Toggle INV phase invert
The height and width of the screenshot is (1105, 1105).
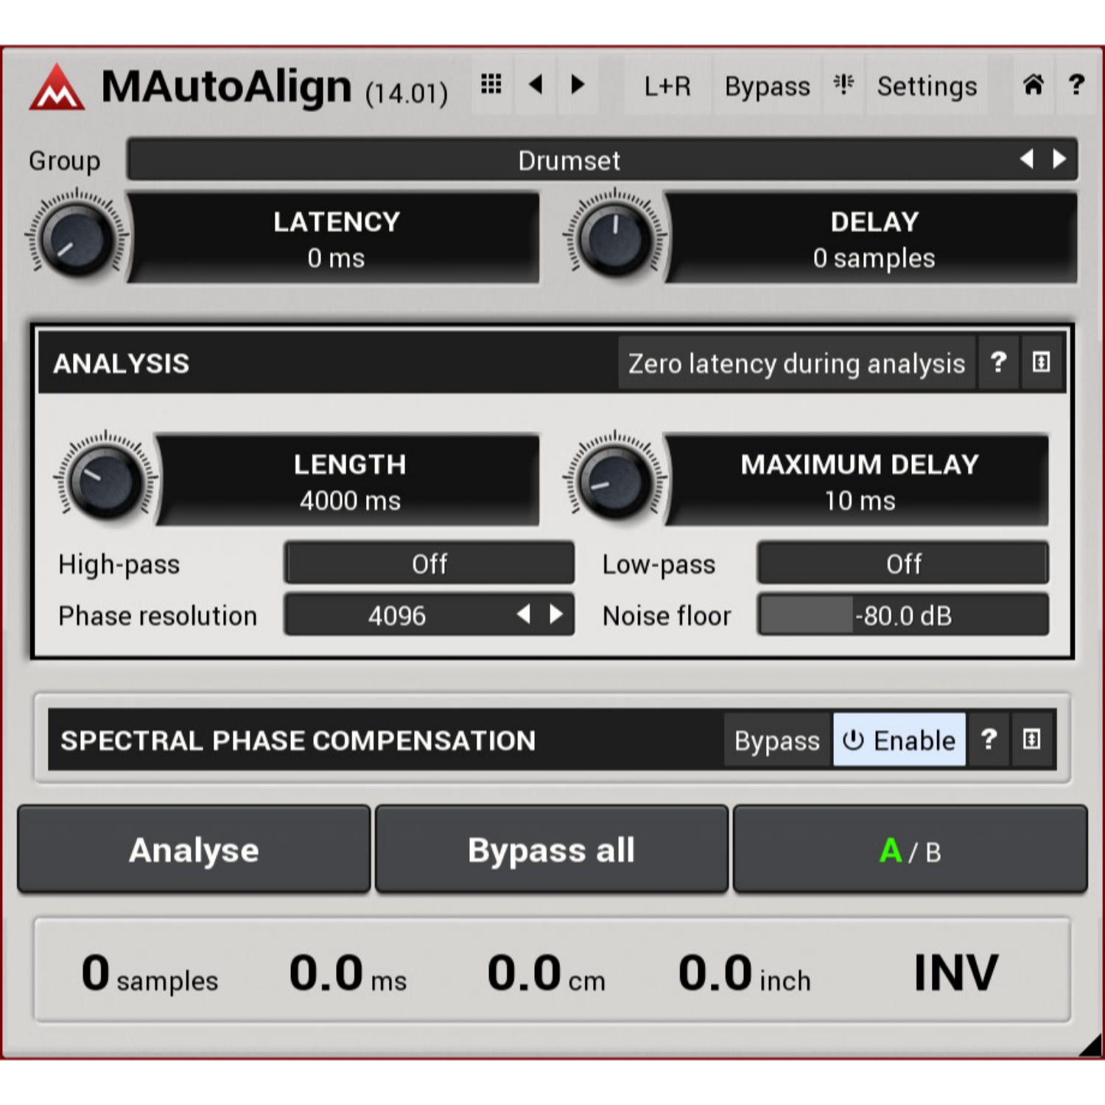pyautogui.click(x=955, y=972)
